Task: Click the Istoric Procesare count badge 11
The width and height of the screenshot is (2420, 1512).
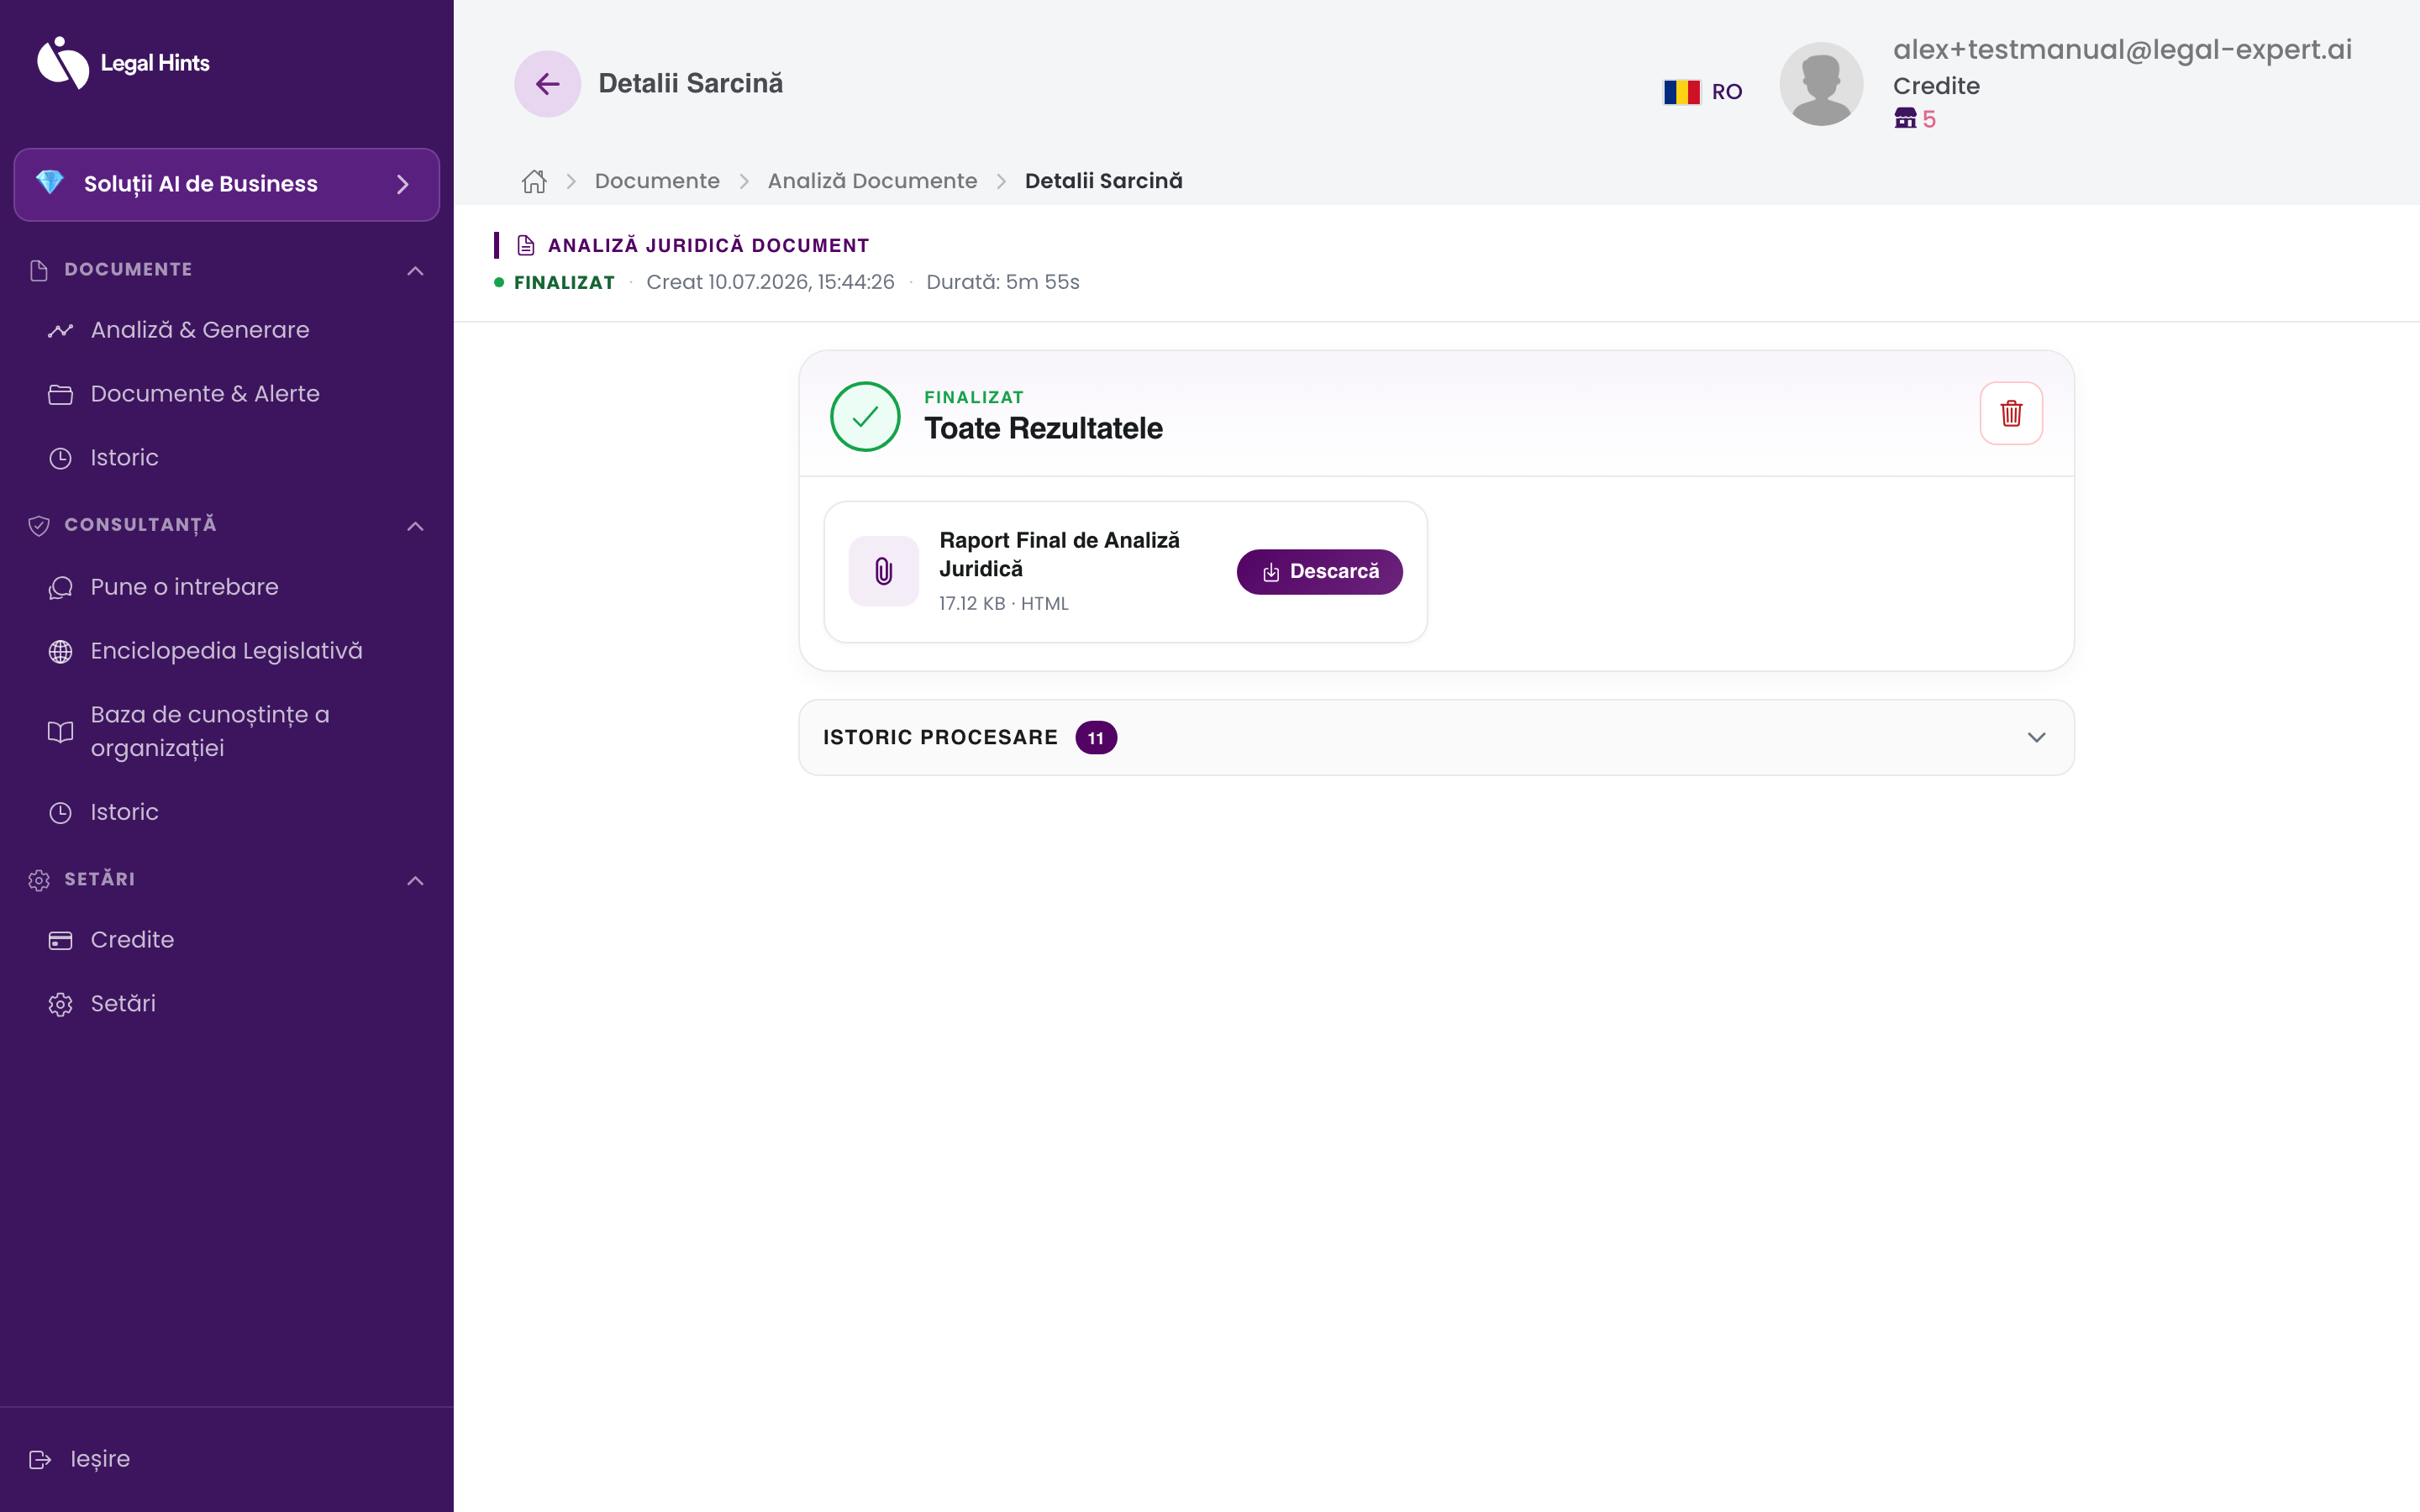Action: [x=1096, y=738]
